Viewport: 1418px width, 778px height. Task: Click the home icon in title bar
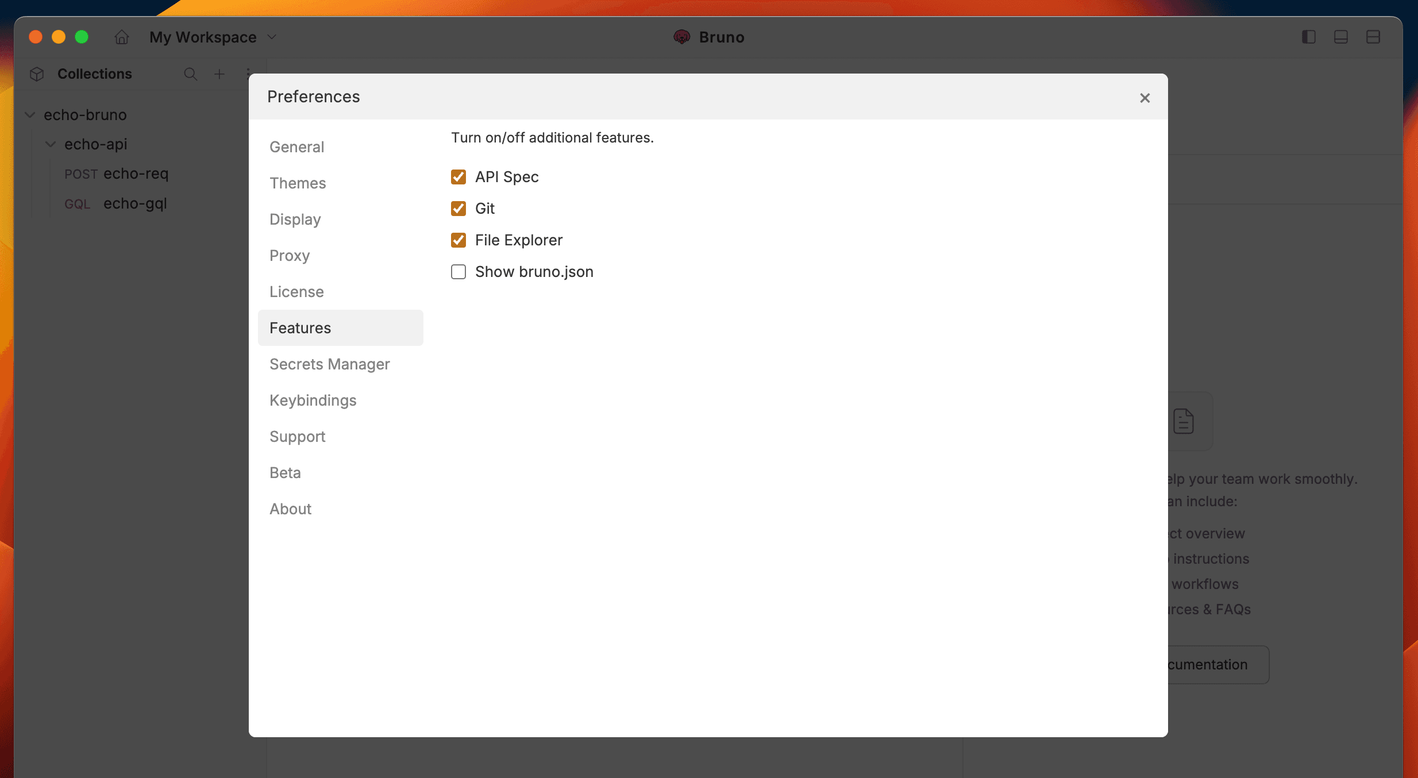point(121,37)
